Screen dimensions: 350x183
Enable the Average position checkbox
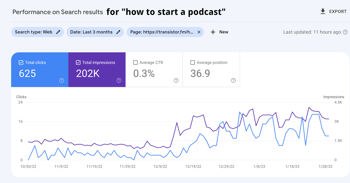click(x=192, y=63)
